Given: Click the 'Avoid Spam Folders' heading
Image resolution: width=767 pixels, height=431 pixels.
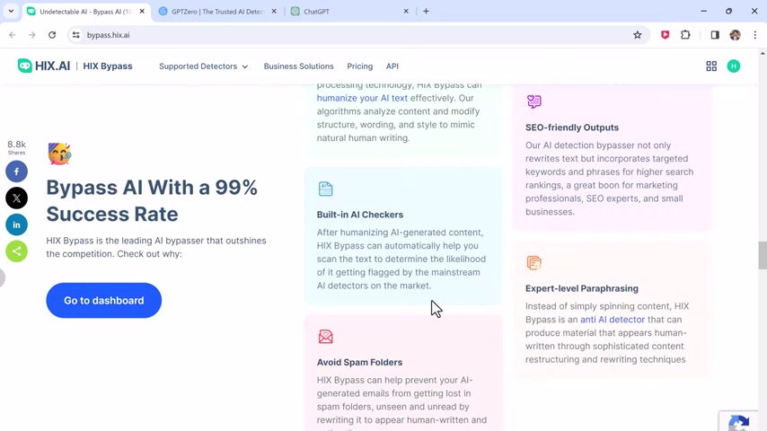Looking at the screenshot, I should (359, 363).
